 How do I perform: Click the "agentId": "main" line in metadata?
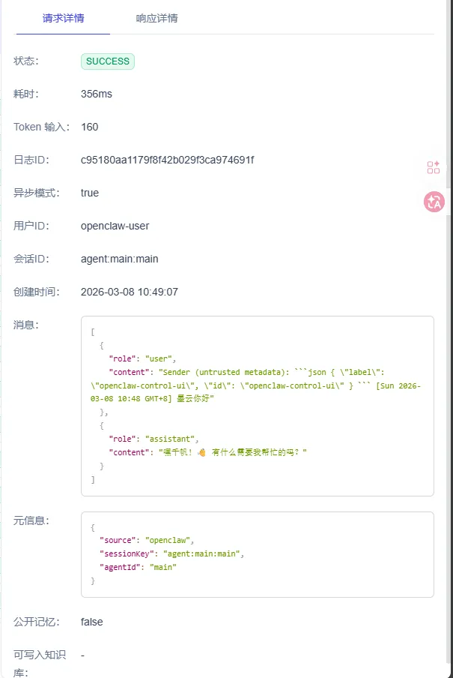[x=138, y=567]
